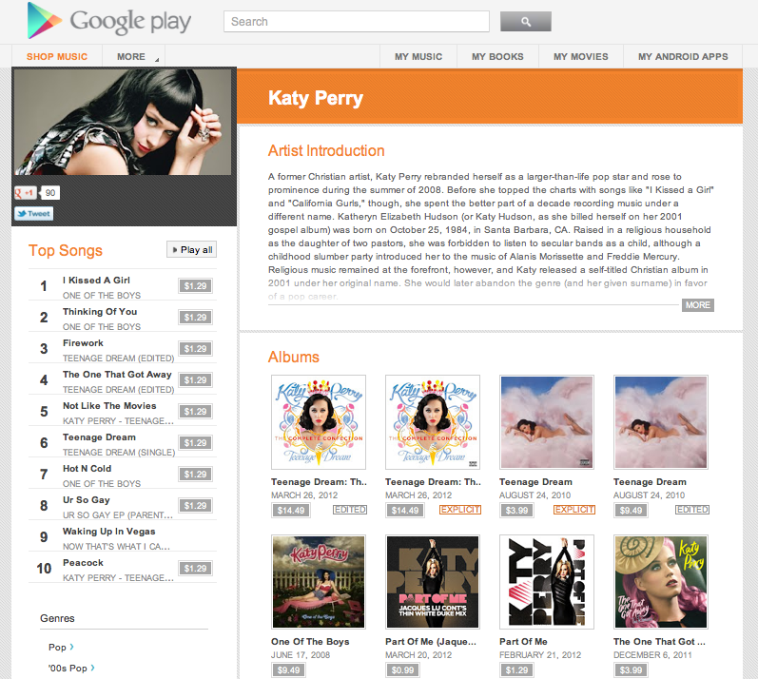The height and width of the screenshot is (679, 758).
Task: Click into the Search field
Action: click(357, 22)
